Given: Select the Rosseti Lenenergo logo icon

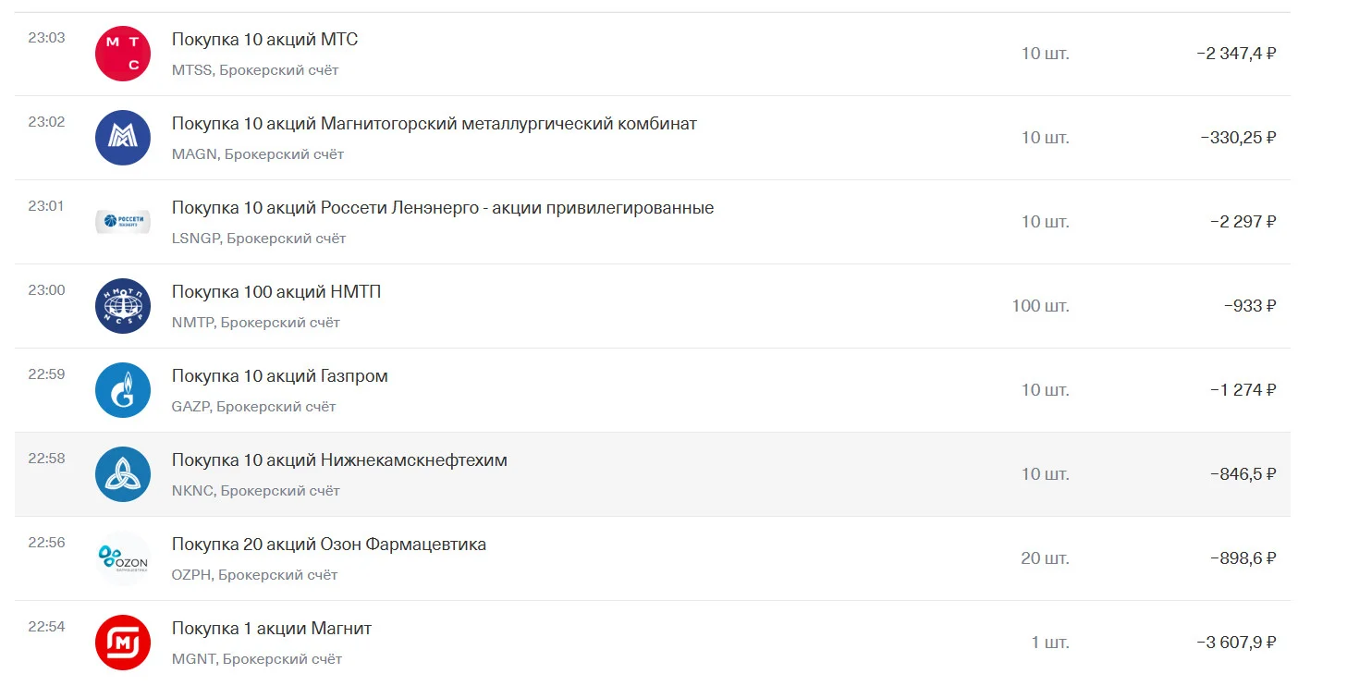Looking at the screenshot, I should (x=123, y=222).
